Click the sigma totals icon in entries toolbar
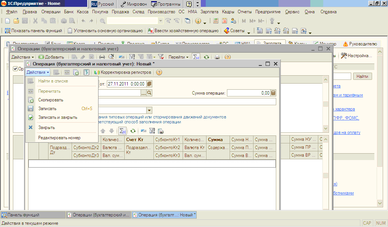This screenshot has height=227, width=388. (122, 131)
